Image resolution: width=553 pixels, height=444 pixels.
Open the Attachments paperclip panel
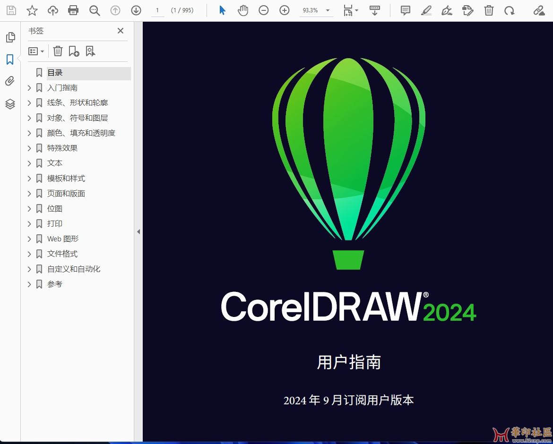(x=10, y=81)
